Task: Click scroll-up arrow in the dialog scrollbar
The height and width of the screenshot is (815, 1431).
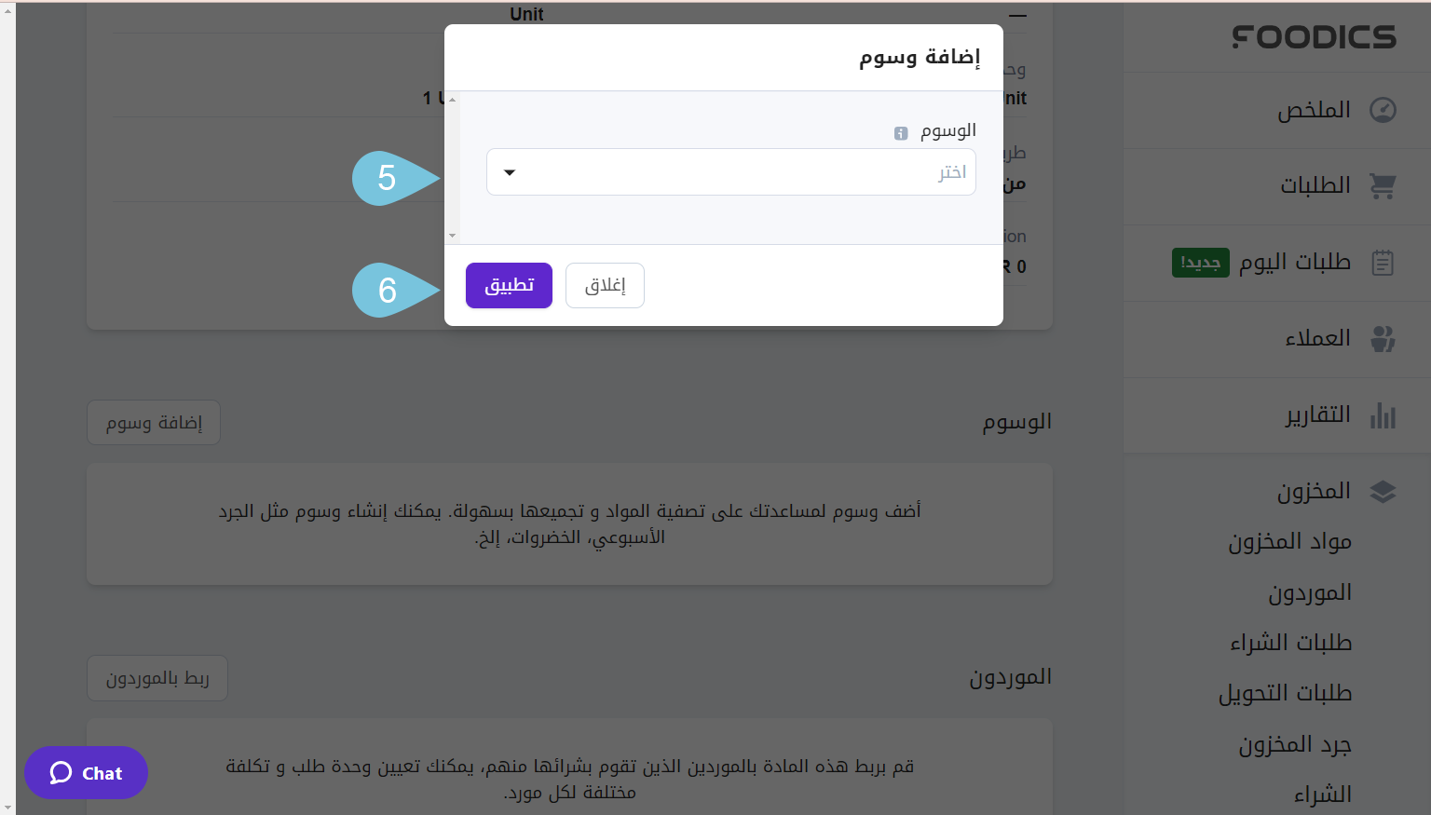Action: point(453,99)
